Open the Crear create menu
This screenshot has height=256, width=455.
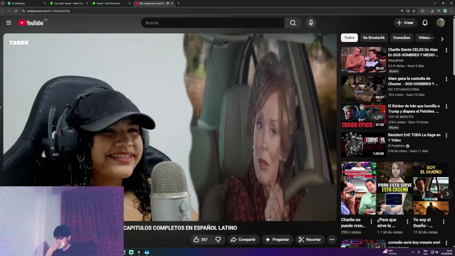click(405, 23)
